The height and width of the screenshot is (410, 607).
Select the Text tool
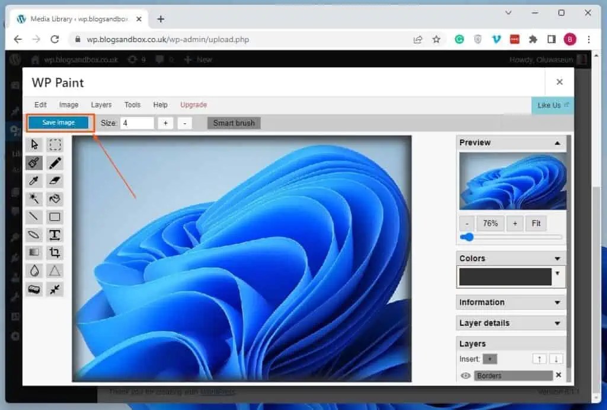(55, 234)
